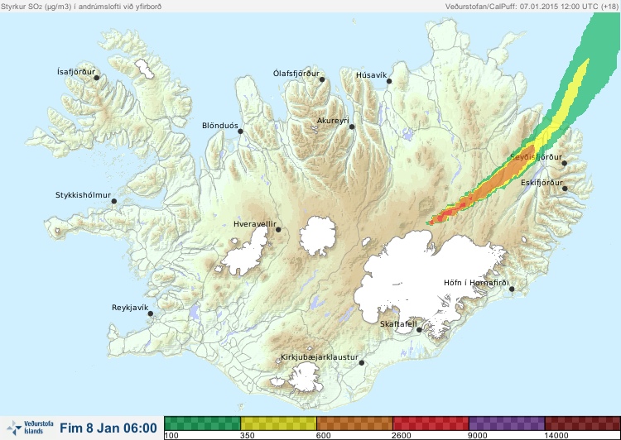The image size is (621, 440).
Task: Click the Akureyri location dot marker
Action: tap(352, 127)
